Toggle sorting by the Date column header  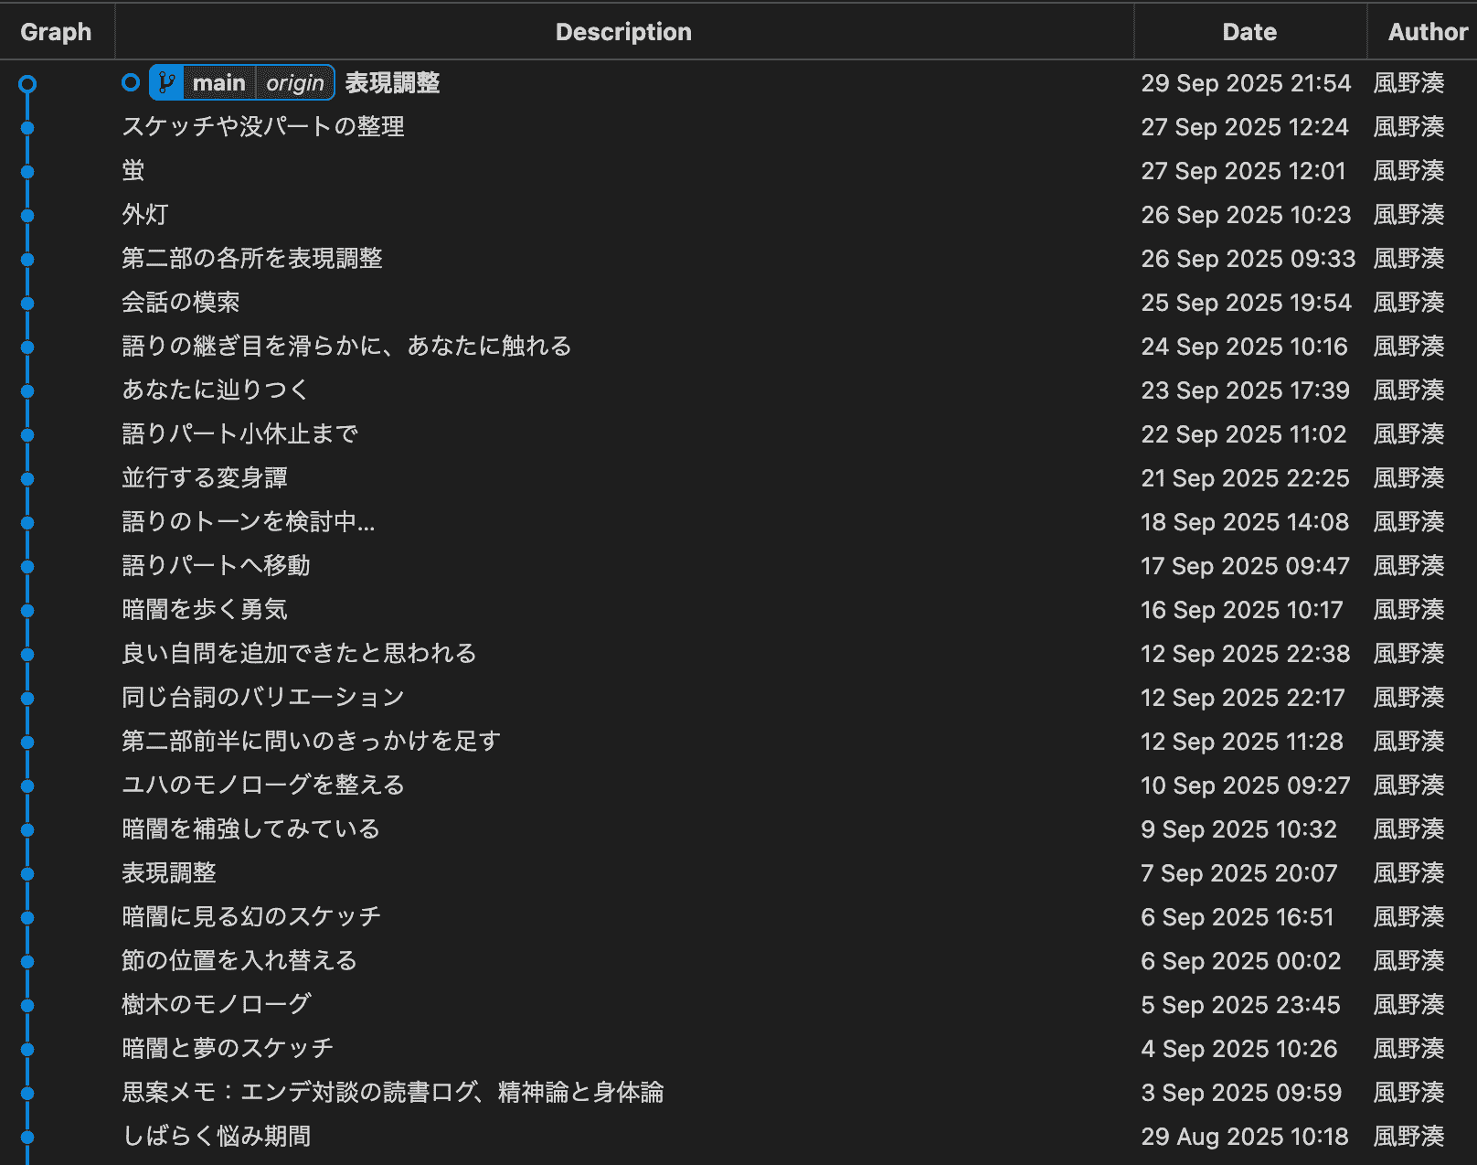click(1249, 31)
